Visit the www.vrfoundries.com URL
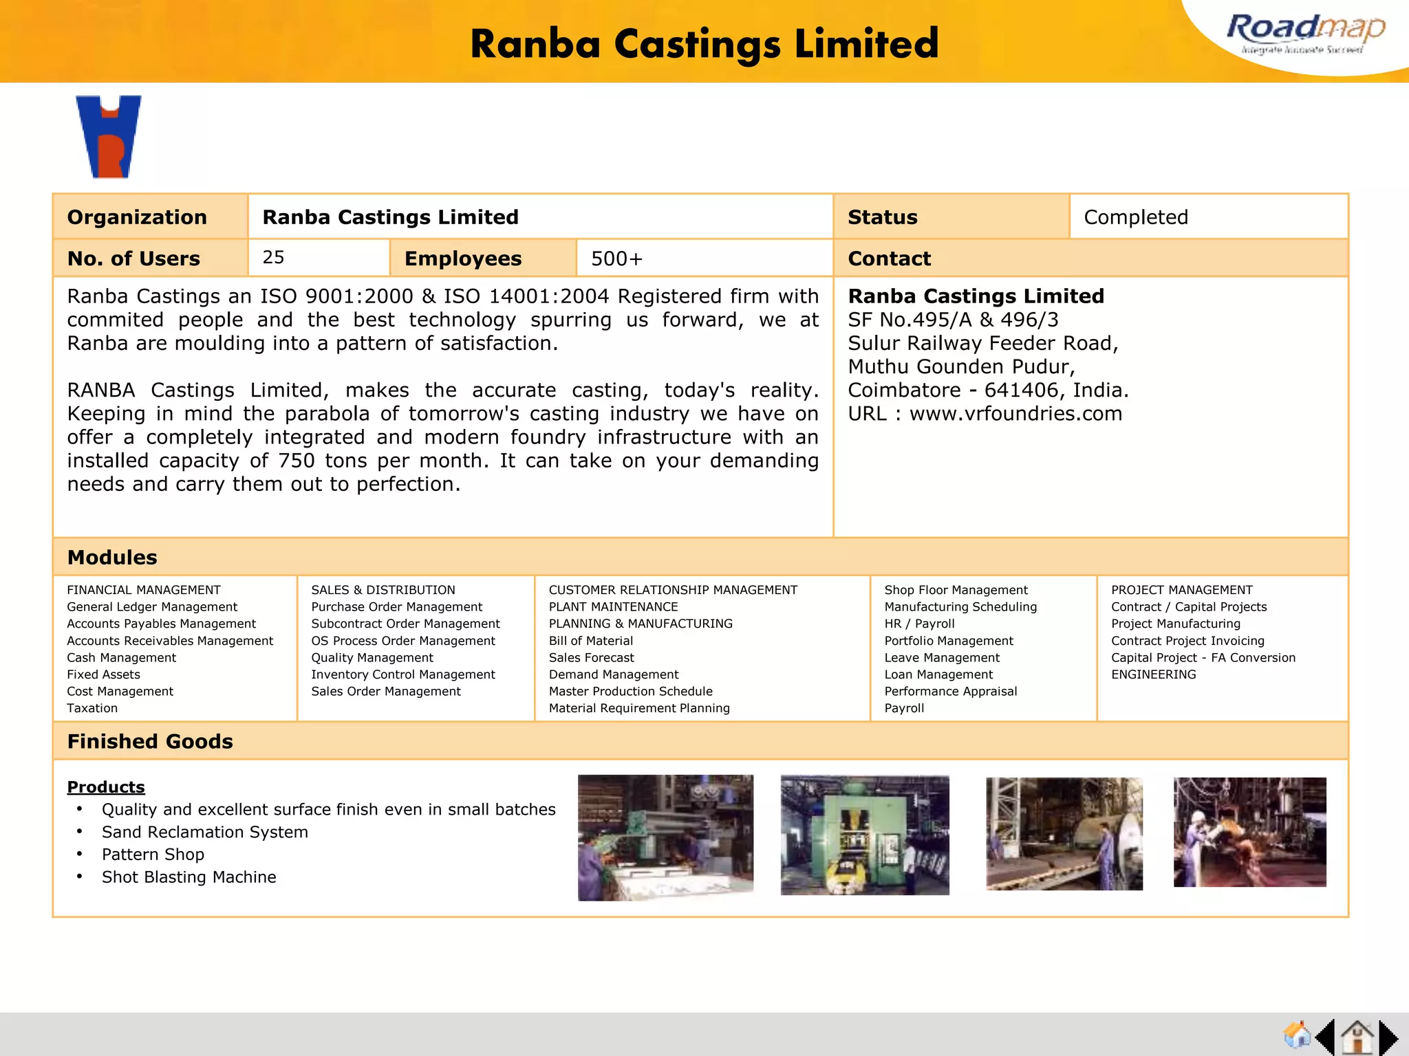1409x1056 pixels. pos(1015,413)
